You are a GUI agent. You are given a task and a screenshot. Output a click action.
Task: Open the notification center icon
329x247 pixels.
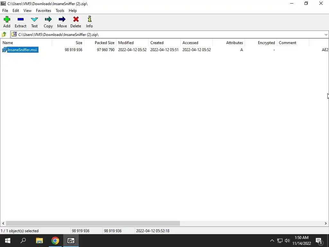coord(319,241)
